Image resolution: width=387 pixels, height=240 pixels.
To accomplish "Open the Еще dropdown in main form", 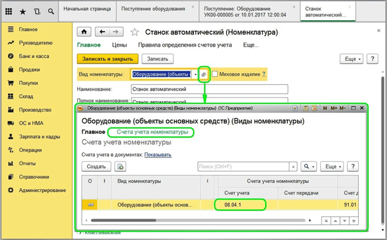I will tap(351, 59).
